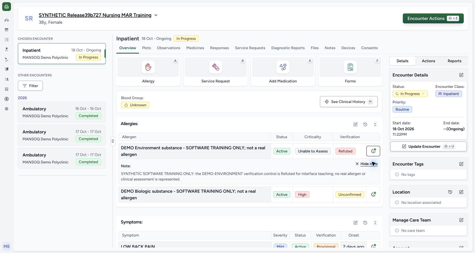Open the Consents tab
This screenshot has width=475, height=253.
pyautogui.click(x=369, y=48)
